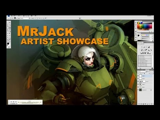Select the Eraser tool in the toolbox
The height and width of the screenshot is (120, 160).
pos(8,32)
